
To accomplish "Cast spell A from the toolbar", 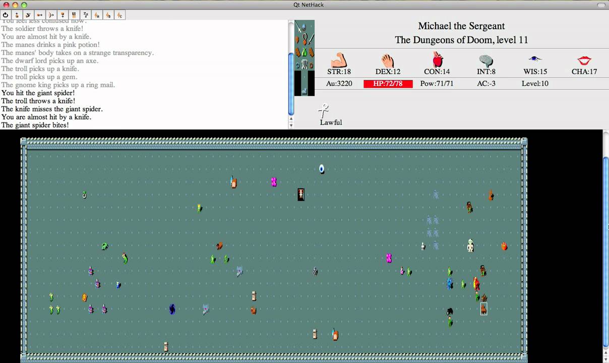I will coord(97,15).
